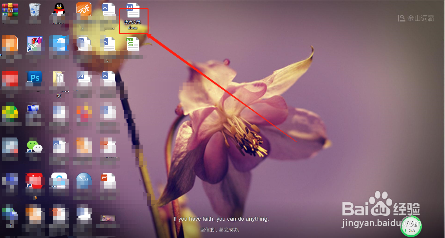The width and height of the screenshot is (445, 238).
Task: Select the folder icon labelled (2)
Action: tap(59, 79)
